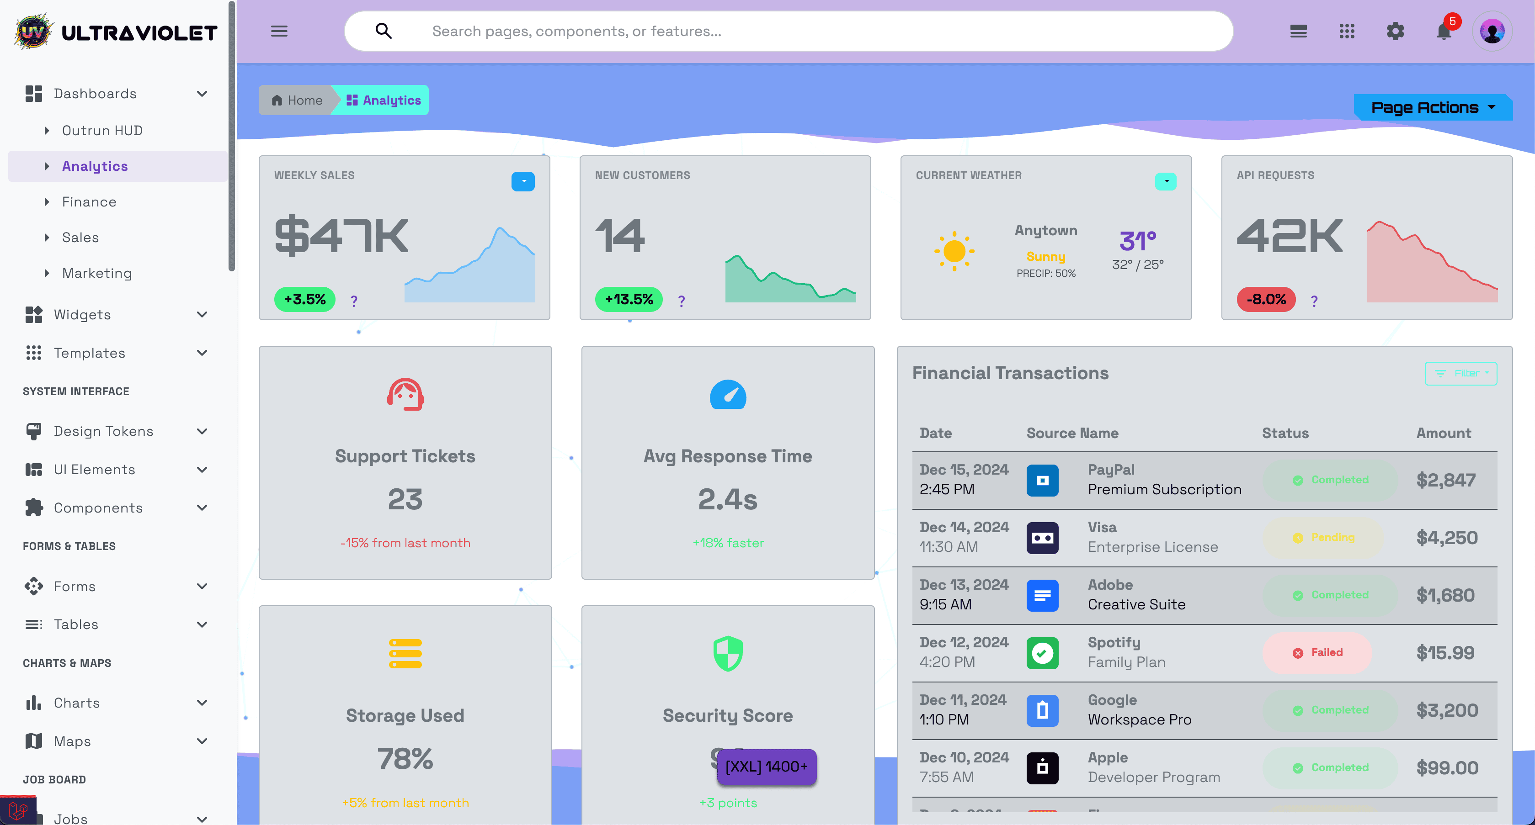Click the hamburger menu beside the search bar
This screenshot has width=1535, height=825.
(279, 31)
